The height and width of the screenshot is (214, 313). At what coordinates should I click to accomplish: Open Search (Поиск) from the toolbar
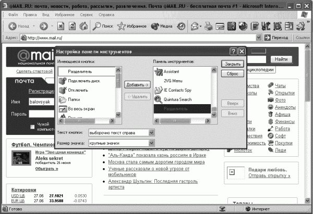103,26
